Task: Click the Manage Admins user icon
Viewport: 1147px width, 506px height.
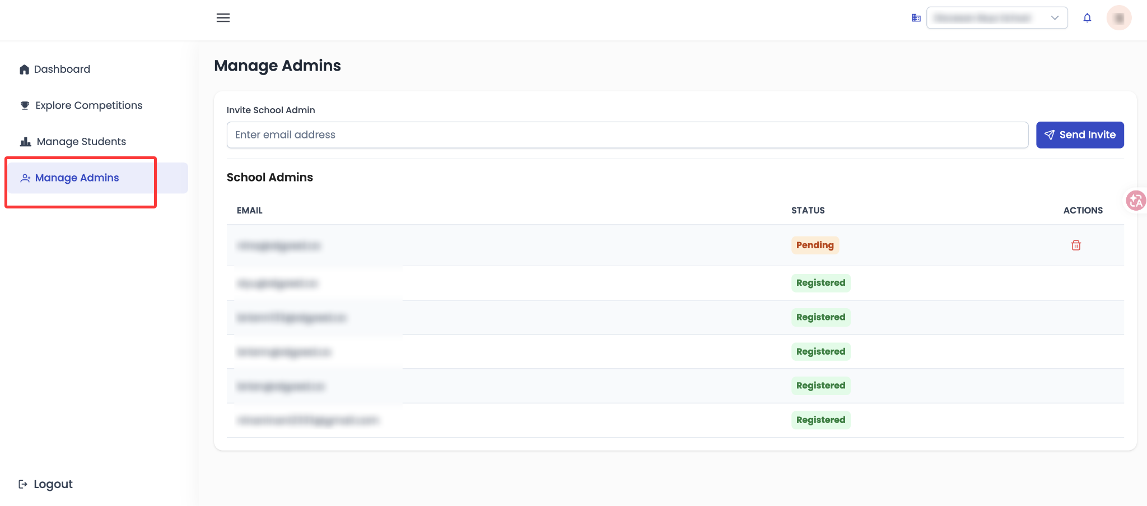Action: (25, 178)
